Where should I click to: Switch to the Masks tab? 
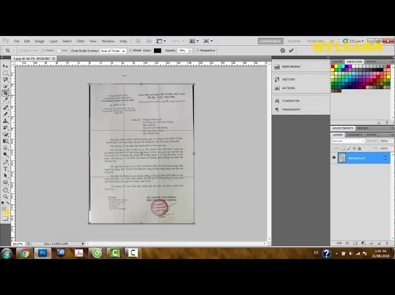(363, 128)
